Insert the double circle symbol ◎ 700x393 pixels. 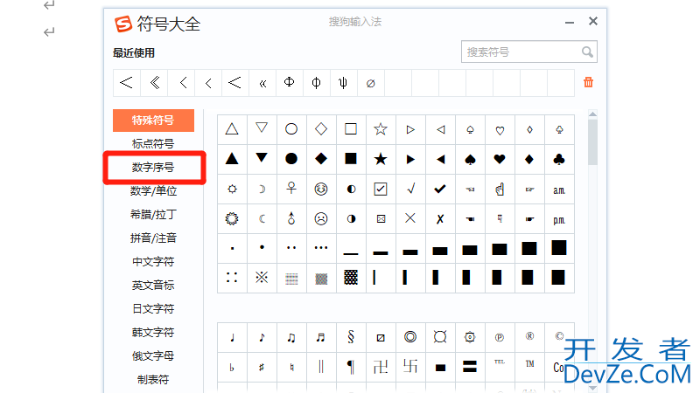pos(410,337)
